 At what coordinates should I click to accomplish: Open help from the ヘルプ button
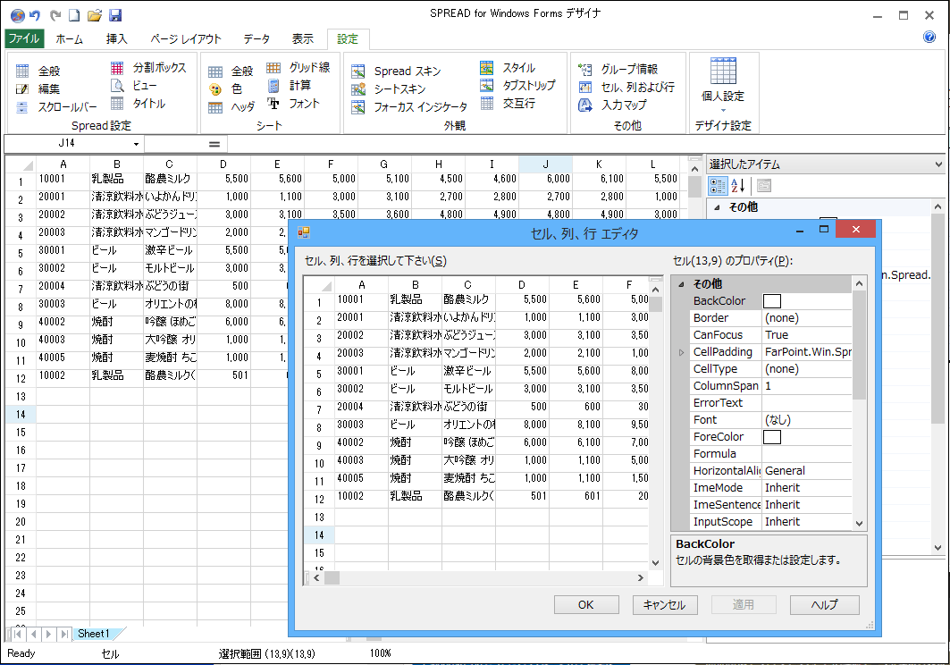[823, 604]
